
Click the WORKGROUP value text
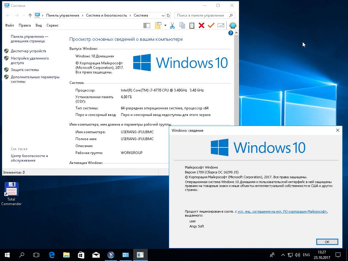(x=132, y=153)
